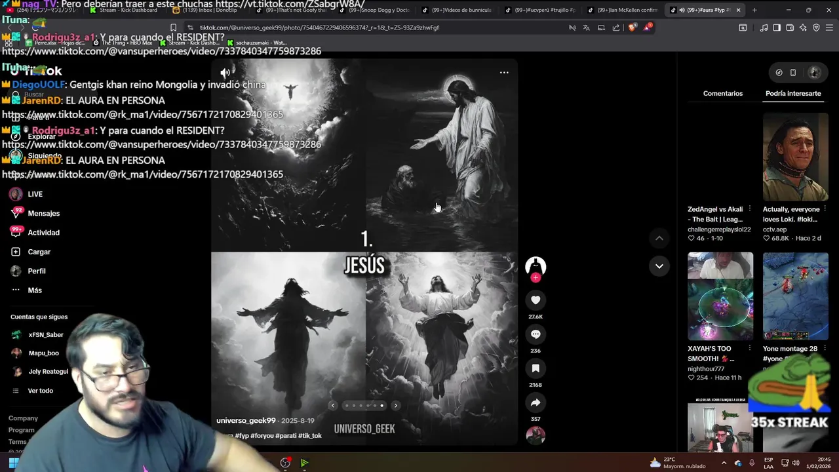Show hidden system tray icons chevron
Image resolution: width=839 pixels, height=472 pixels.
click(724, 463)
